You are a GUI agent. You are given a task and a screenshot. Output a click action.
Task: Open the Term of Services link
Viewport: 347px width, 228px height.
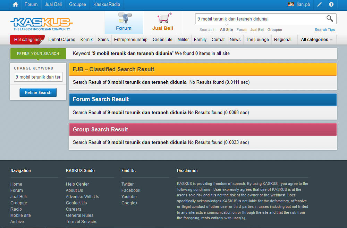click(x=82, y=222)
